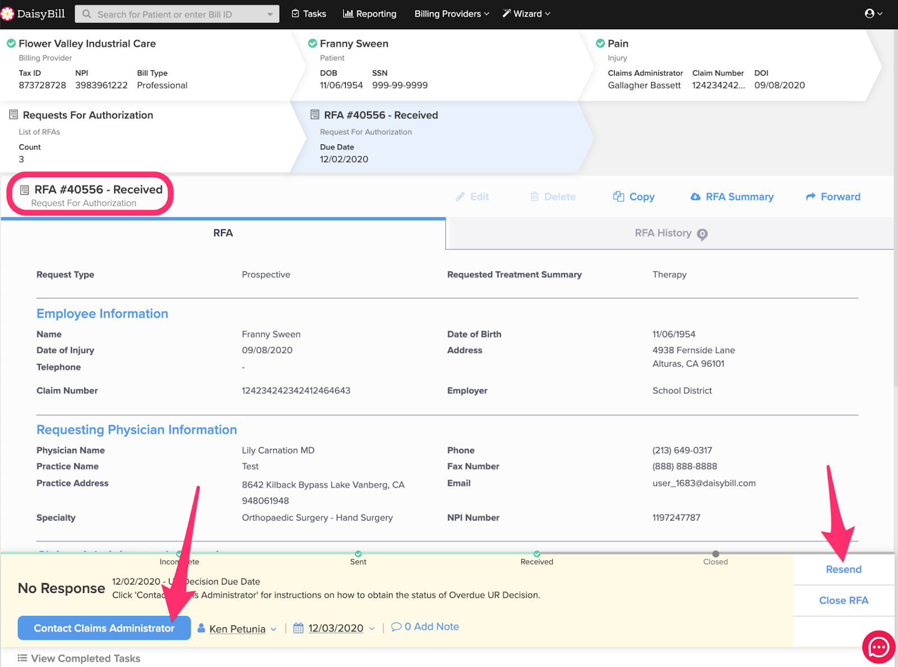Screen dimensions: 898x667
Task: Open the live chat bubble icon
Action: pyautogui.click(x=878, y=647)
